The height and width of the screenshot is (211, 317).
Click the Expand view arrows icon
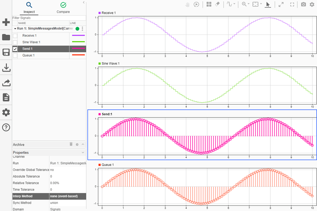(x=281, y=4)
